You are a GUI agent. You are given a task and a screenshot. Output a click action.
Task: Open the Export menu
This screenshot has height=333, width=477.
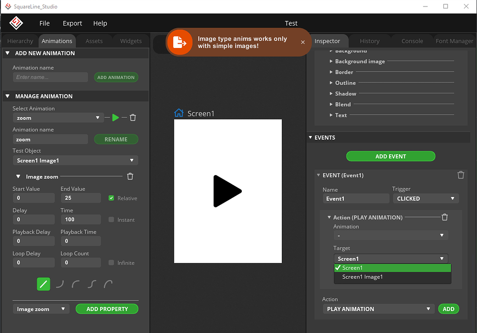72,23
